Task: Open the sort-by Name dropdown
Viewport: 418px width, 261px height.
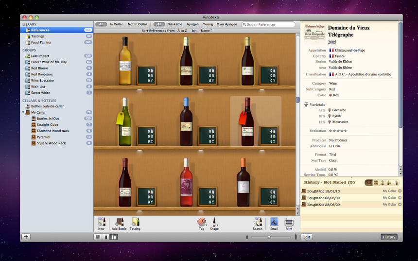Action: pos(206,31)
